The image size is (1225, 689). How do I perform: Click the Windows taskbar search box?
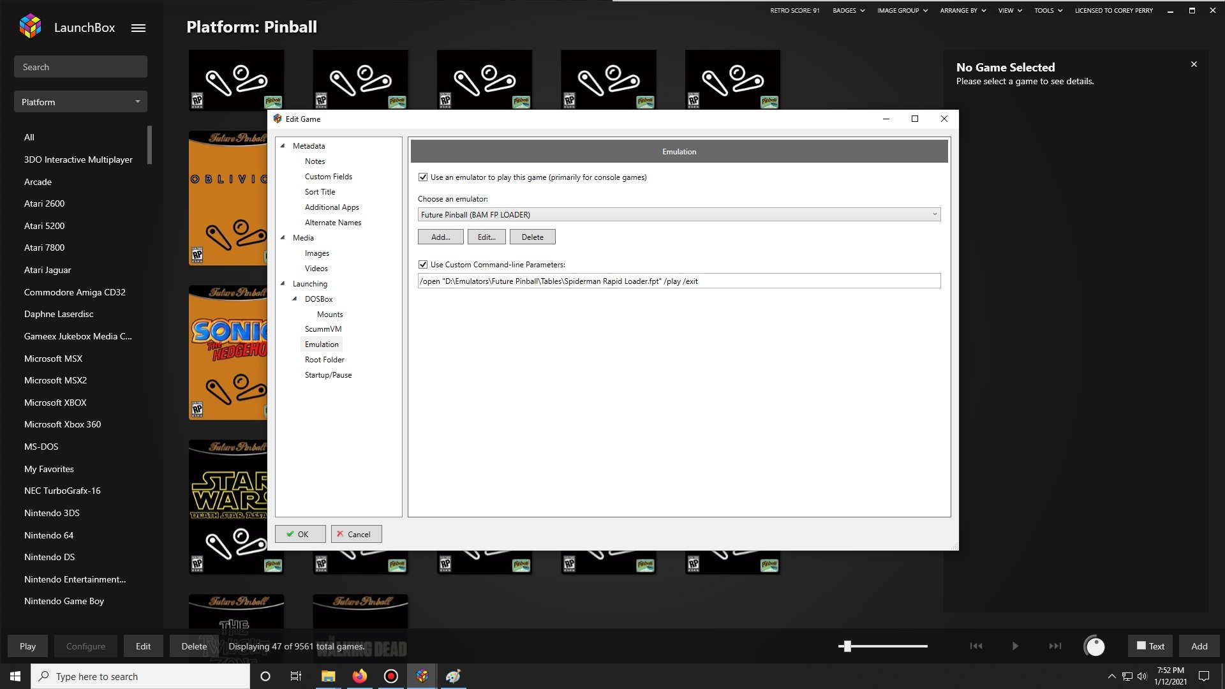(140, 676)
